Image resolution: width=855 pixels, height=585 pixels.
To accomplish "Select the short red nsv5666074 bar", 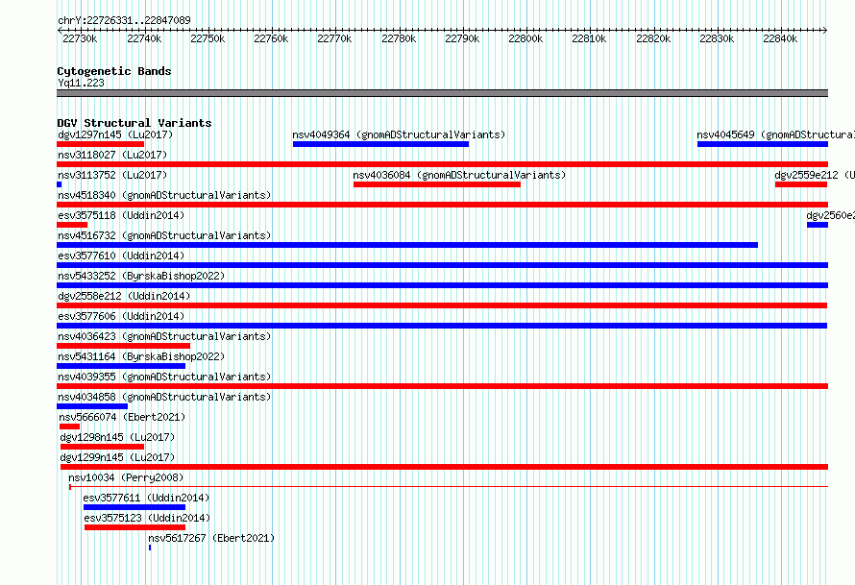I will click(x=69, y=427).
